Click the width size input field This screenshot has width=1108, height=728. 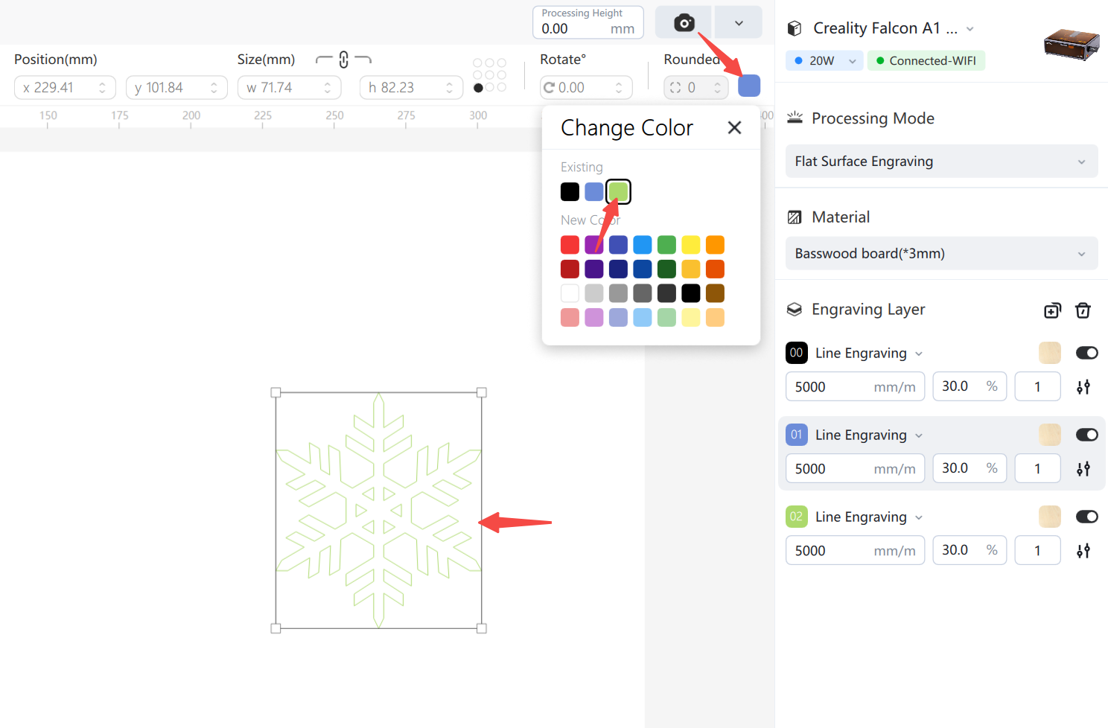coord(289,88)
